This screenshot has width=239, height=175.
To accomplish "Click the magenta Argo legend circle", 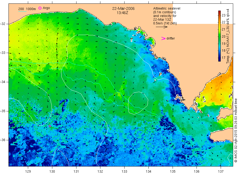I will click(x=40, y=8).
